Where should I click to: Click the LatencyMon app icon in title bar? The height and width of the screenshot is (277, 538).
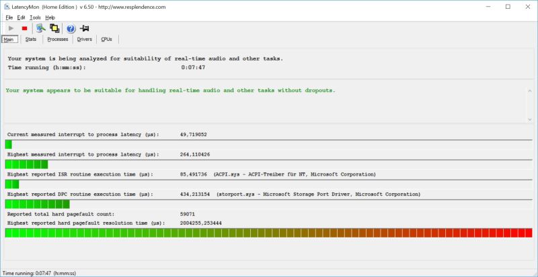click(7, 7)
